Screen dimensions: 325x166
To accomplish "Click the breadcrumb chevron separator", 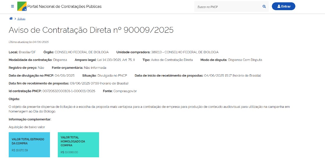I will click(x=15, y=19).
